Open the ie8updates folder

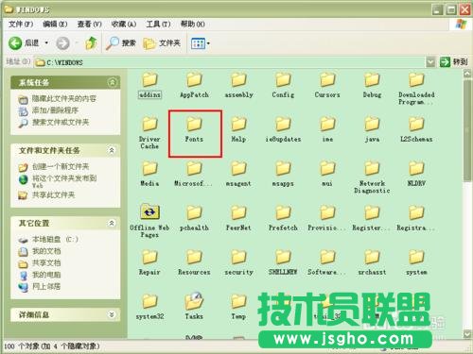[283, 129]
